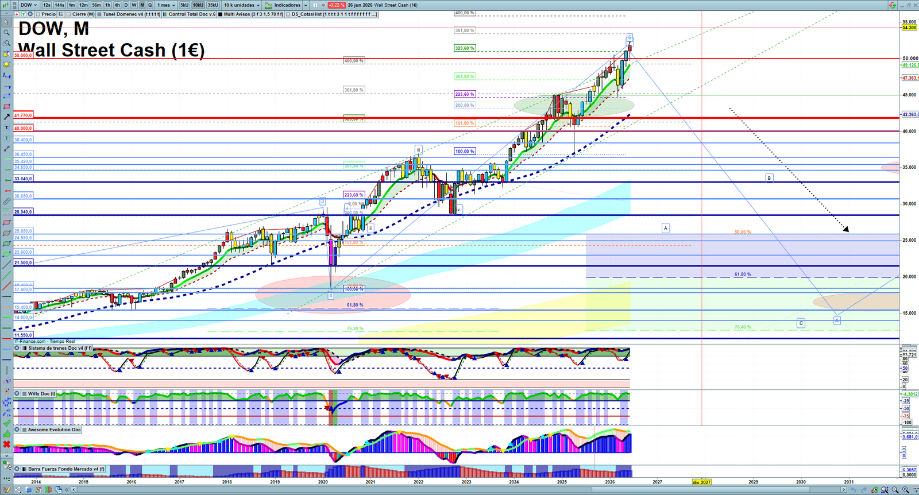Click the 50.000,0 red price level label

click(24, 55)
